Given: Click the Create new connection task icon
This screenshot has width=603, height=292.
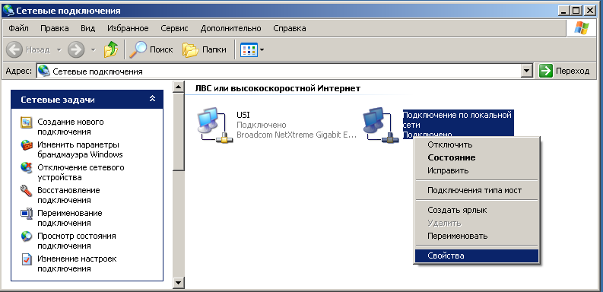Looking at the screenshot, I should [x=26, y=122].
